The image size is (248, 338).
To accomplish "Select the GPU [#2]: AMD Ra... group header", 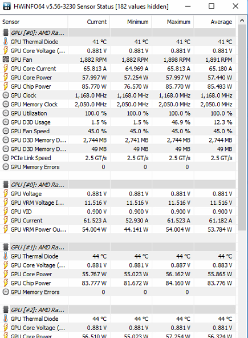I will (x=119, y=310).
